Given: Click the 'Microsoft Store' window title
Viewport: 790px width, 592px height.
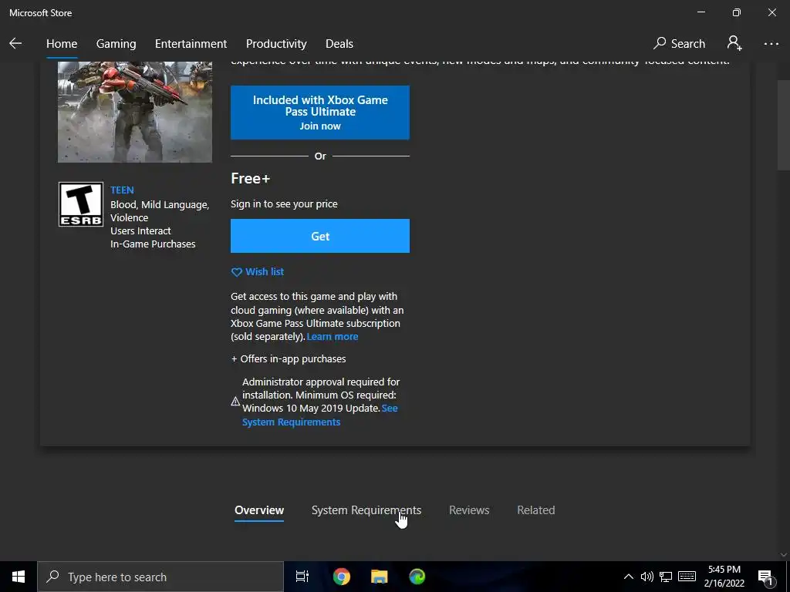Looking at the screenshot, I should [40, 13].
